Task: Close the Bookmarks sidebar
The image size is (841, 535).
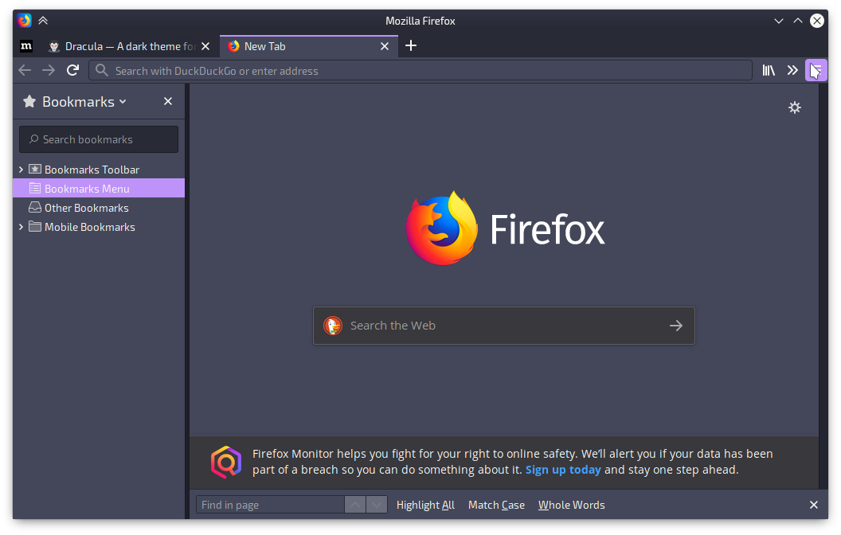Action: (168, 101)
